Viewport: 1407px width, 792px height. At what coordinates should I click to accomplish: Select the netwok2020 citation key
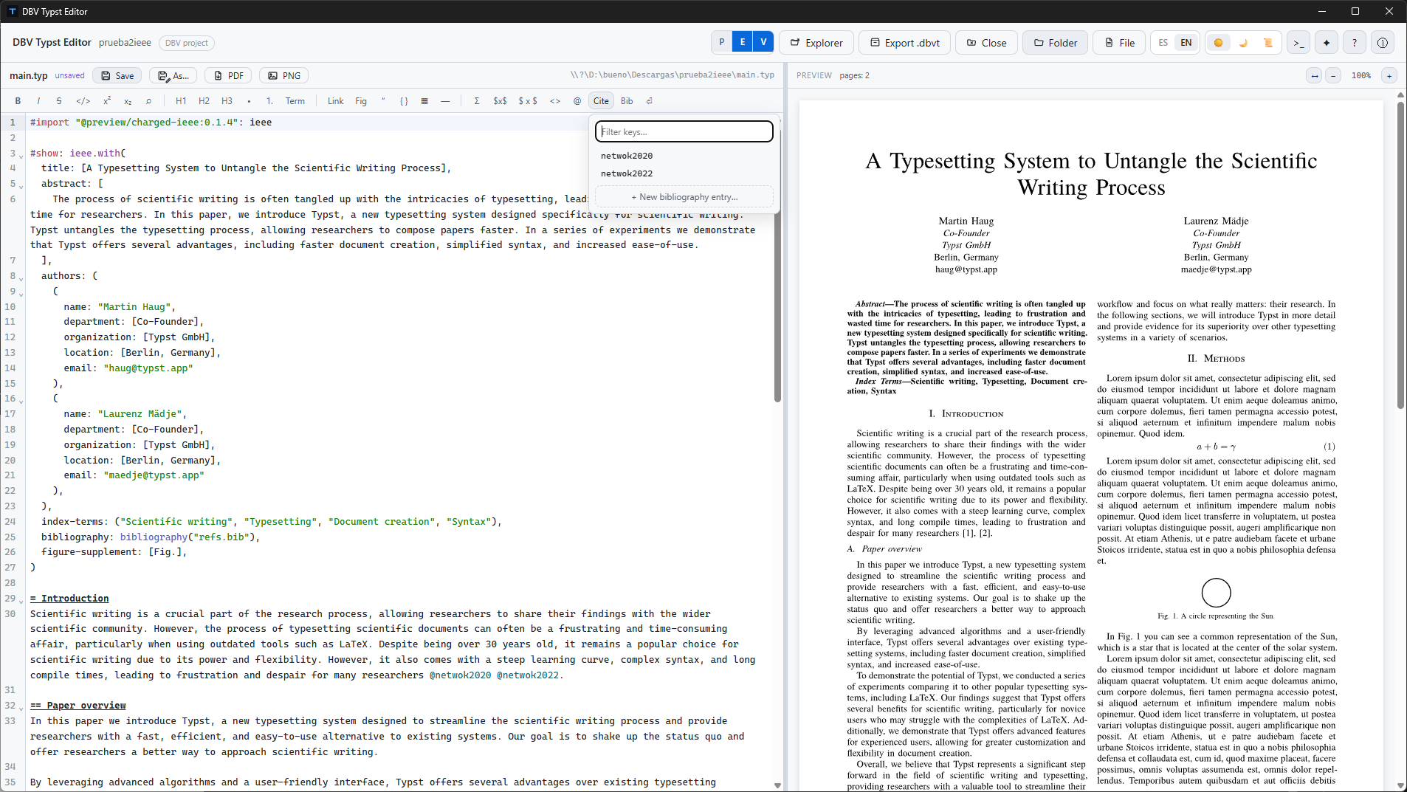tap(684, 156)
